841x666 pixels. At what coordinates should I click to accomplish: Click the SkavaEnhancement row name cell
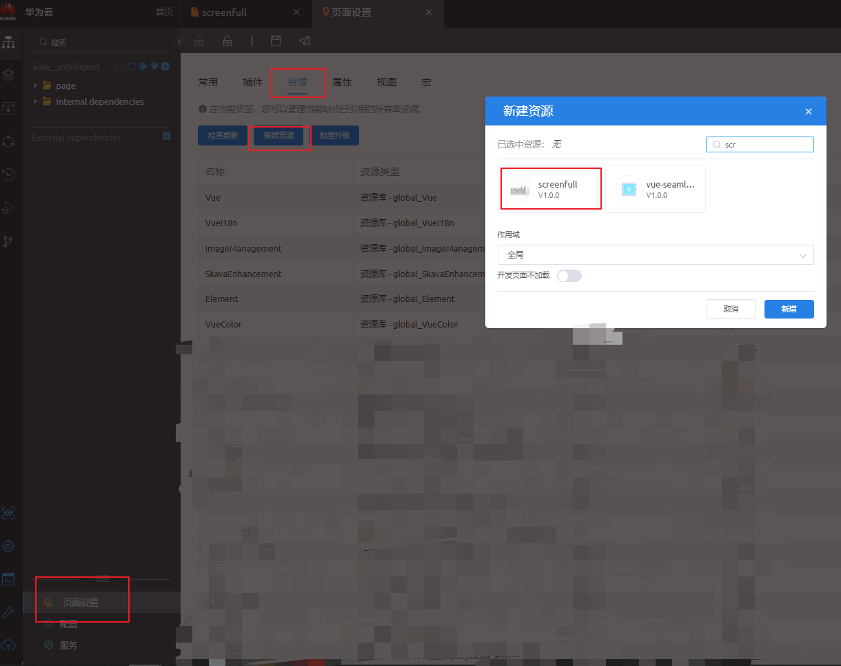276,274
